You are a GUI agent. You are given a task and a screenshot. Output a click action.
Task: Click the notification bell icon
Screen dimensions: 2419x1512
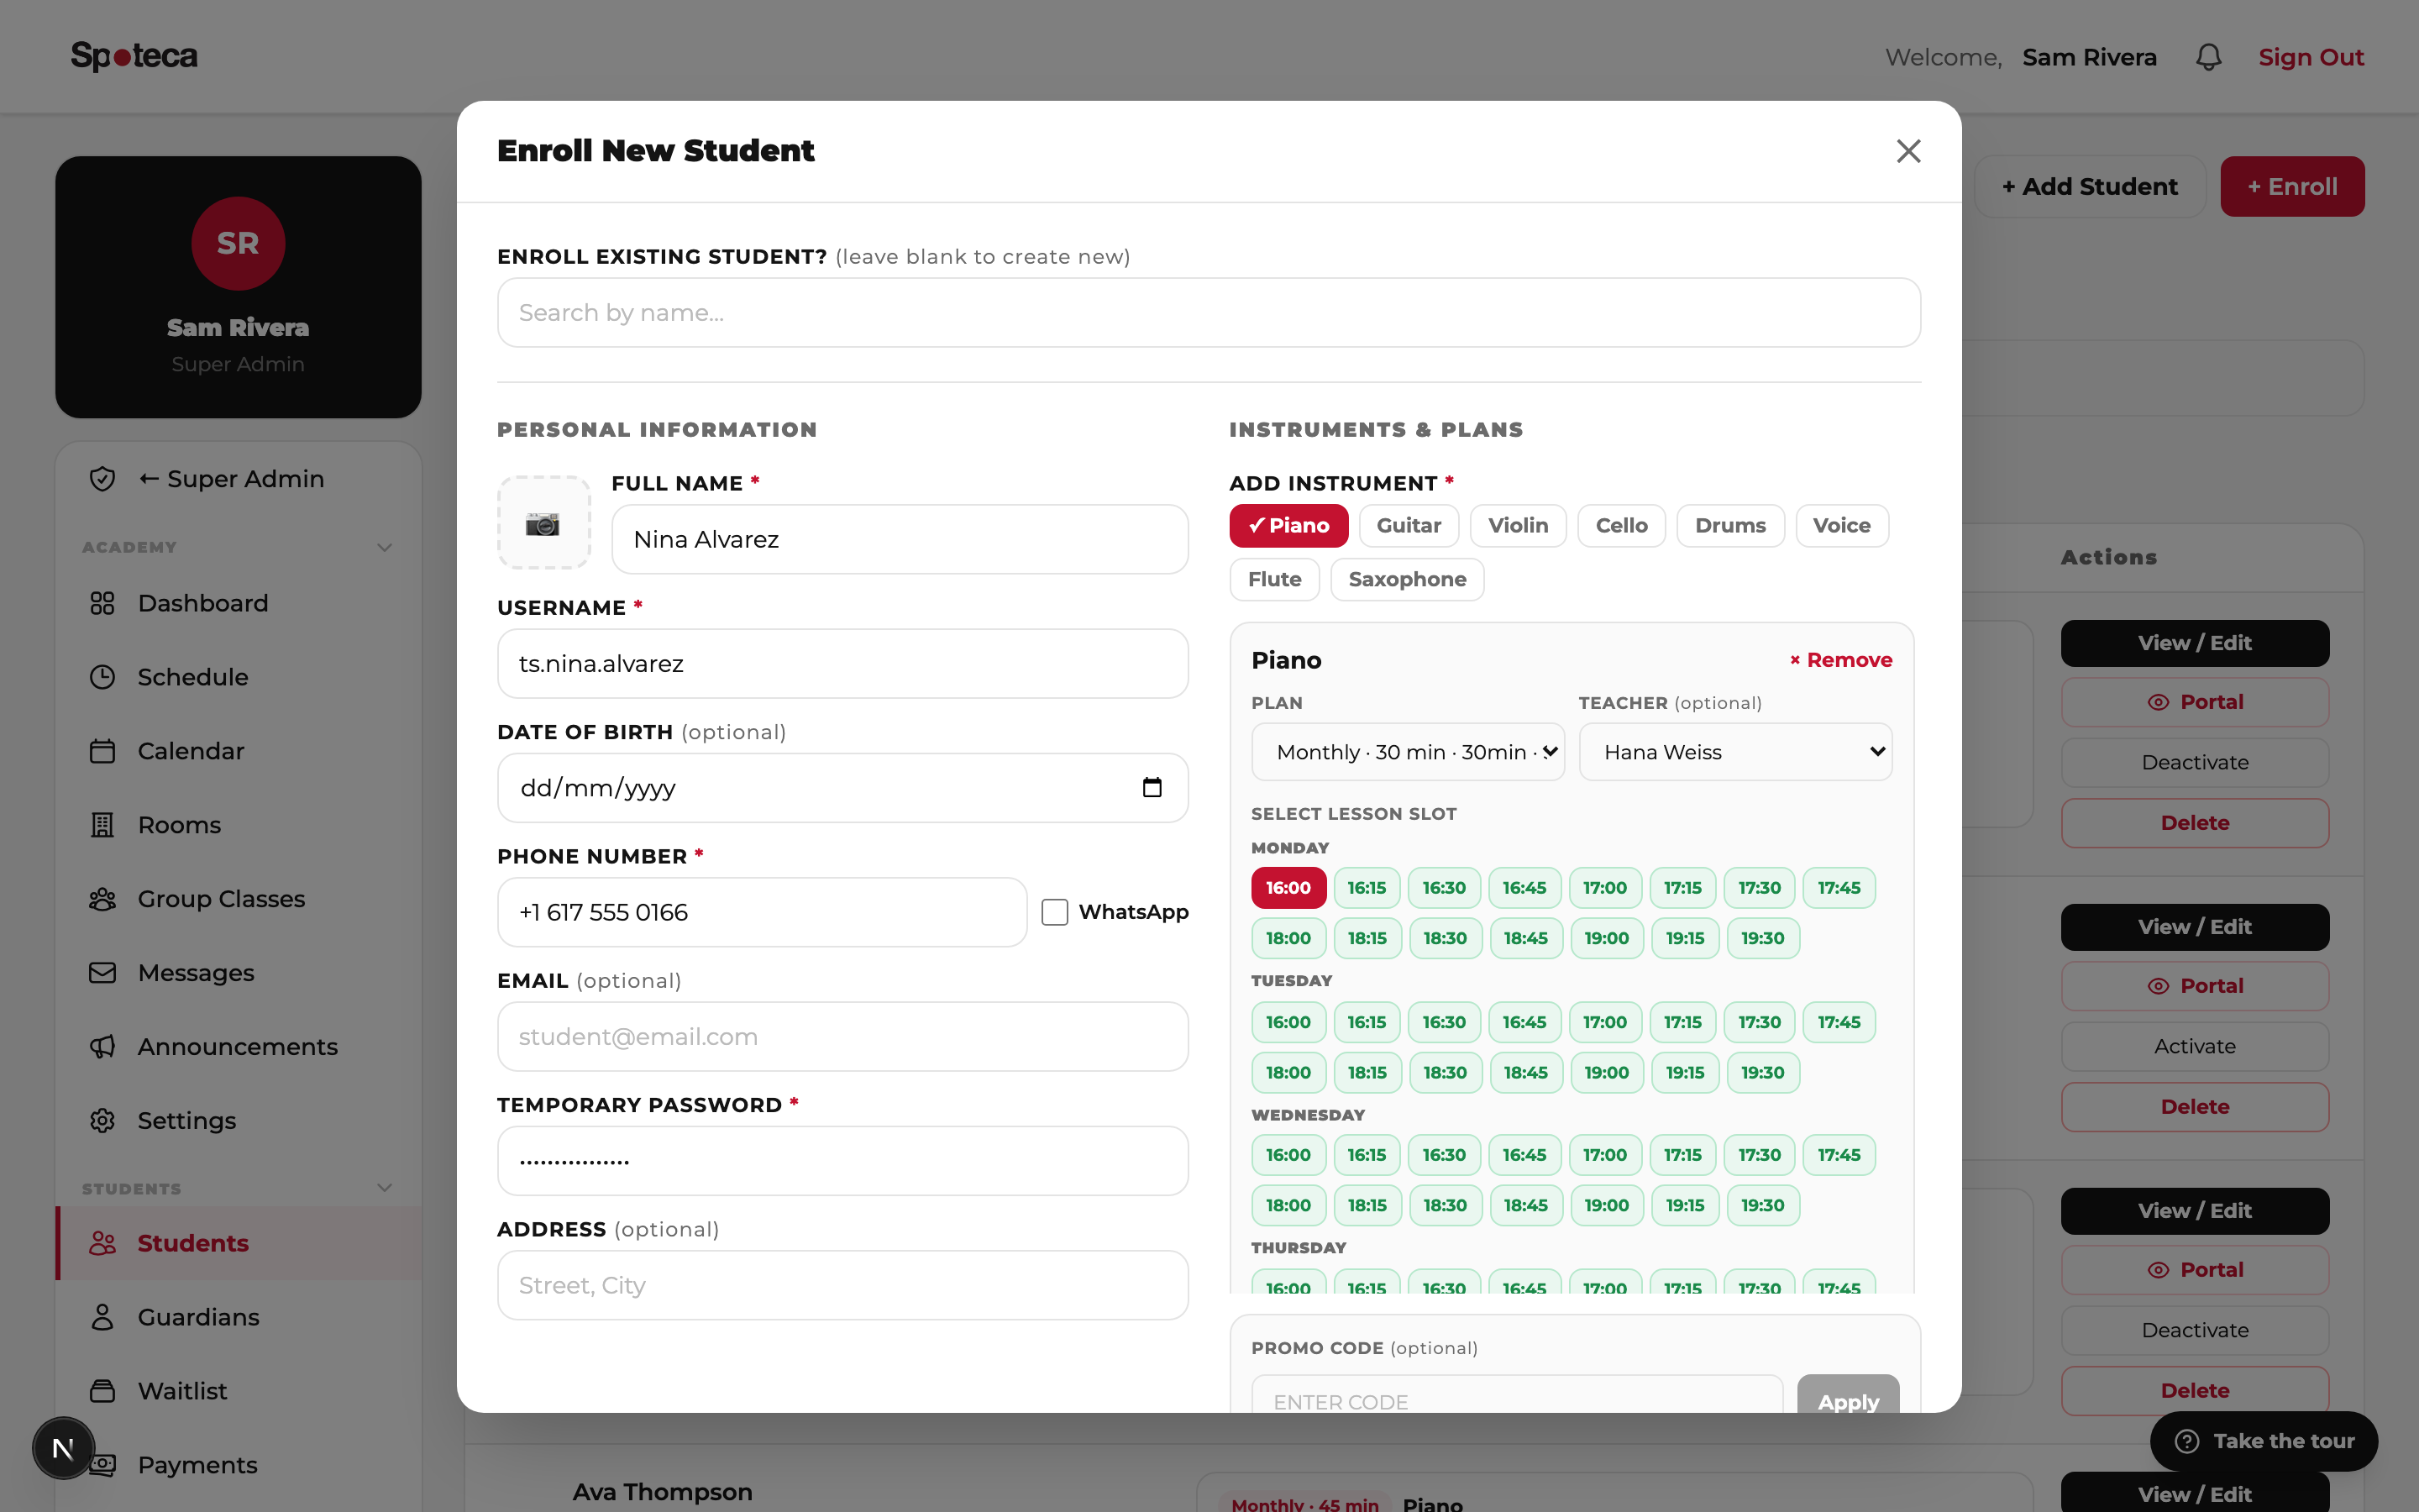pos(2208,57)
